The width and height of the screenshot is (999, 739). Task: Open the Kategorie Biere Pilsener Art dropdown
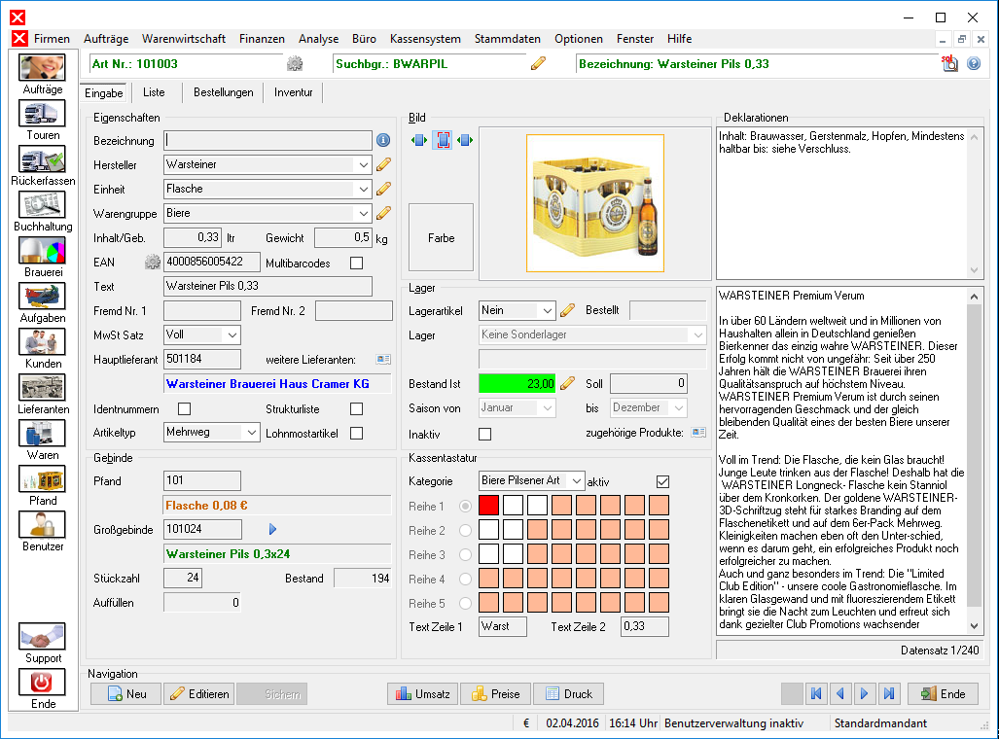(x=576, y=480)
